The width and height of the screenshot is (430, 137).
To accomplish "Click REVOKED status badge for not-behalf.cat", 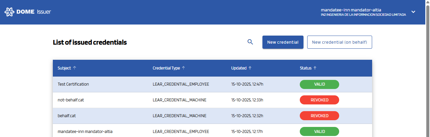I will click(319, 100).
